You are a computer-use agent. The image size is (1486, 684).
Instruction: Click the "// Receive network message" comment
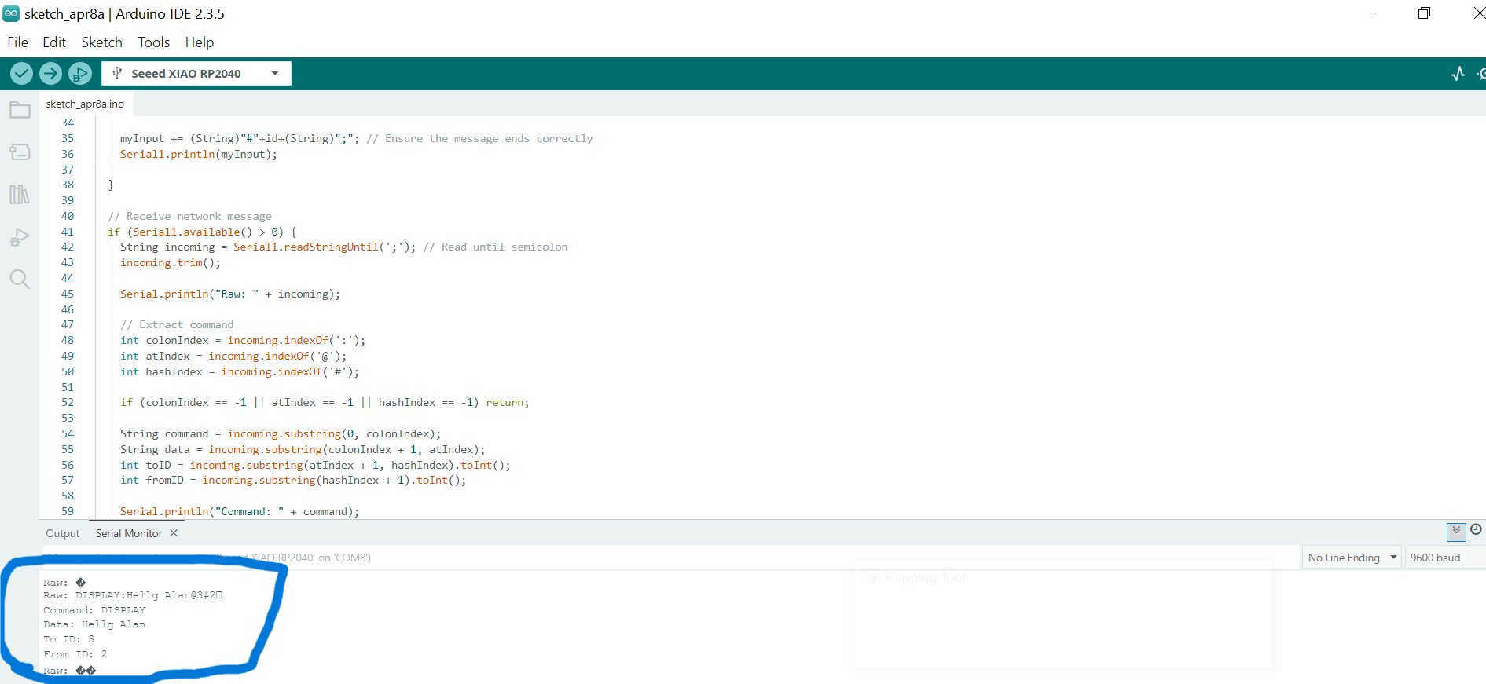(x=189, y=216)
